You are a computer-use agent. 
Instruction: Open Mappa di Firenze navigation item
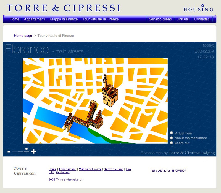pyautogui.click(x=64, y=19)
